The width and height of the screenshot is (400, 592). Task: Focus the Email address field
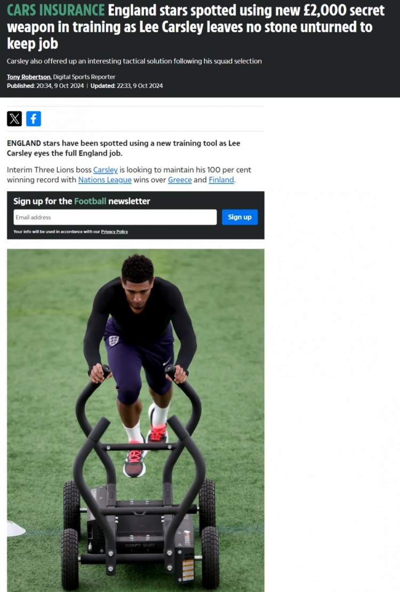(x=115, y=217)
